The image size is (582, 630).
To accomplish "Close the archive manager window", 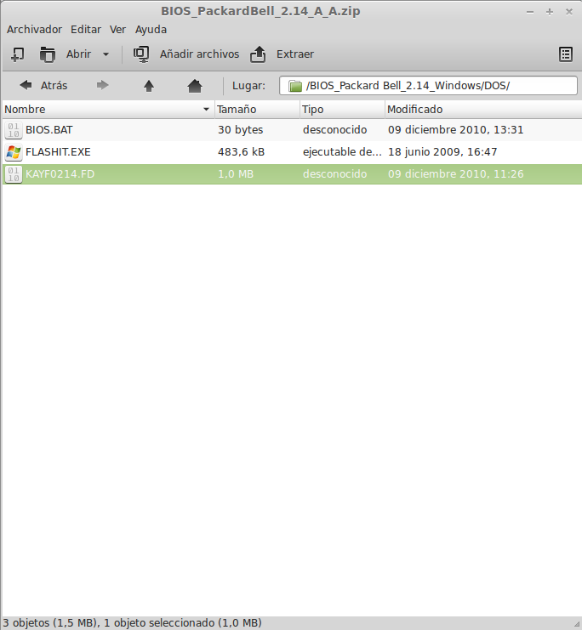I will coord(568,12).
